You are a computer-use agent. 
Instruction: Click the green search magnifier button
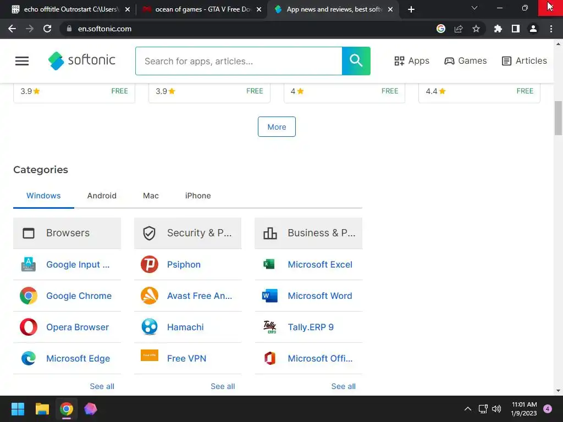(x=356, y=61)
